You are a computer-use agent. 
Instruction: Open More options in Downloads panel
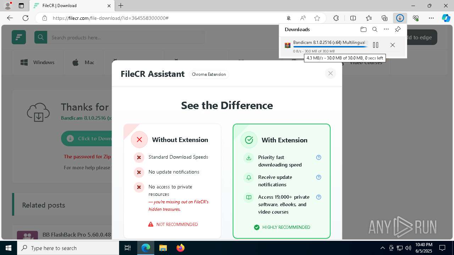point(386,29)
